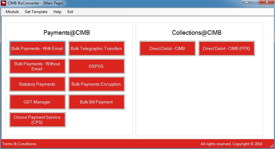Screen dimensions: 275x149
Task: Click the copyright 2014 notice text
Action: point(231,144)
